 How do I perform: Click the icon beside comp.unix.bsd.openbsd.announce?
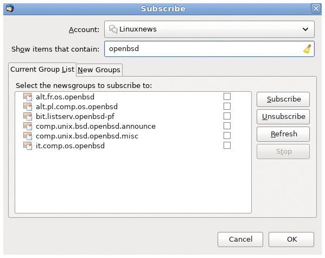point(28,126)
